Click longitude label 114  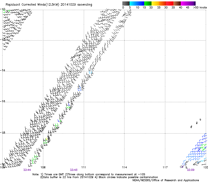(x=124, y=167)
